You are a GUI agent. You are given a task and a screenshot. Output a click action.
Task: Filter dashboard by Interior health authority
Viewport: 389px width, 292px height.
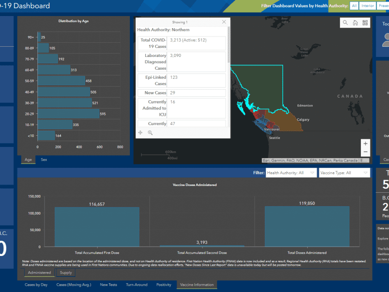coord(367,6)
